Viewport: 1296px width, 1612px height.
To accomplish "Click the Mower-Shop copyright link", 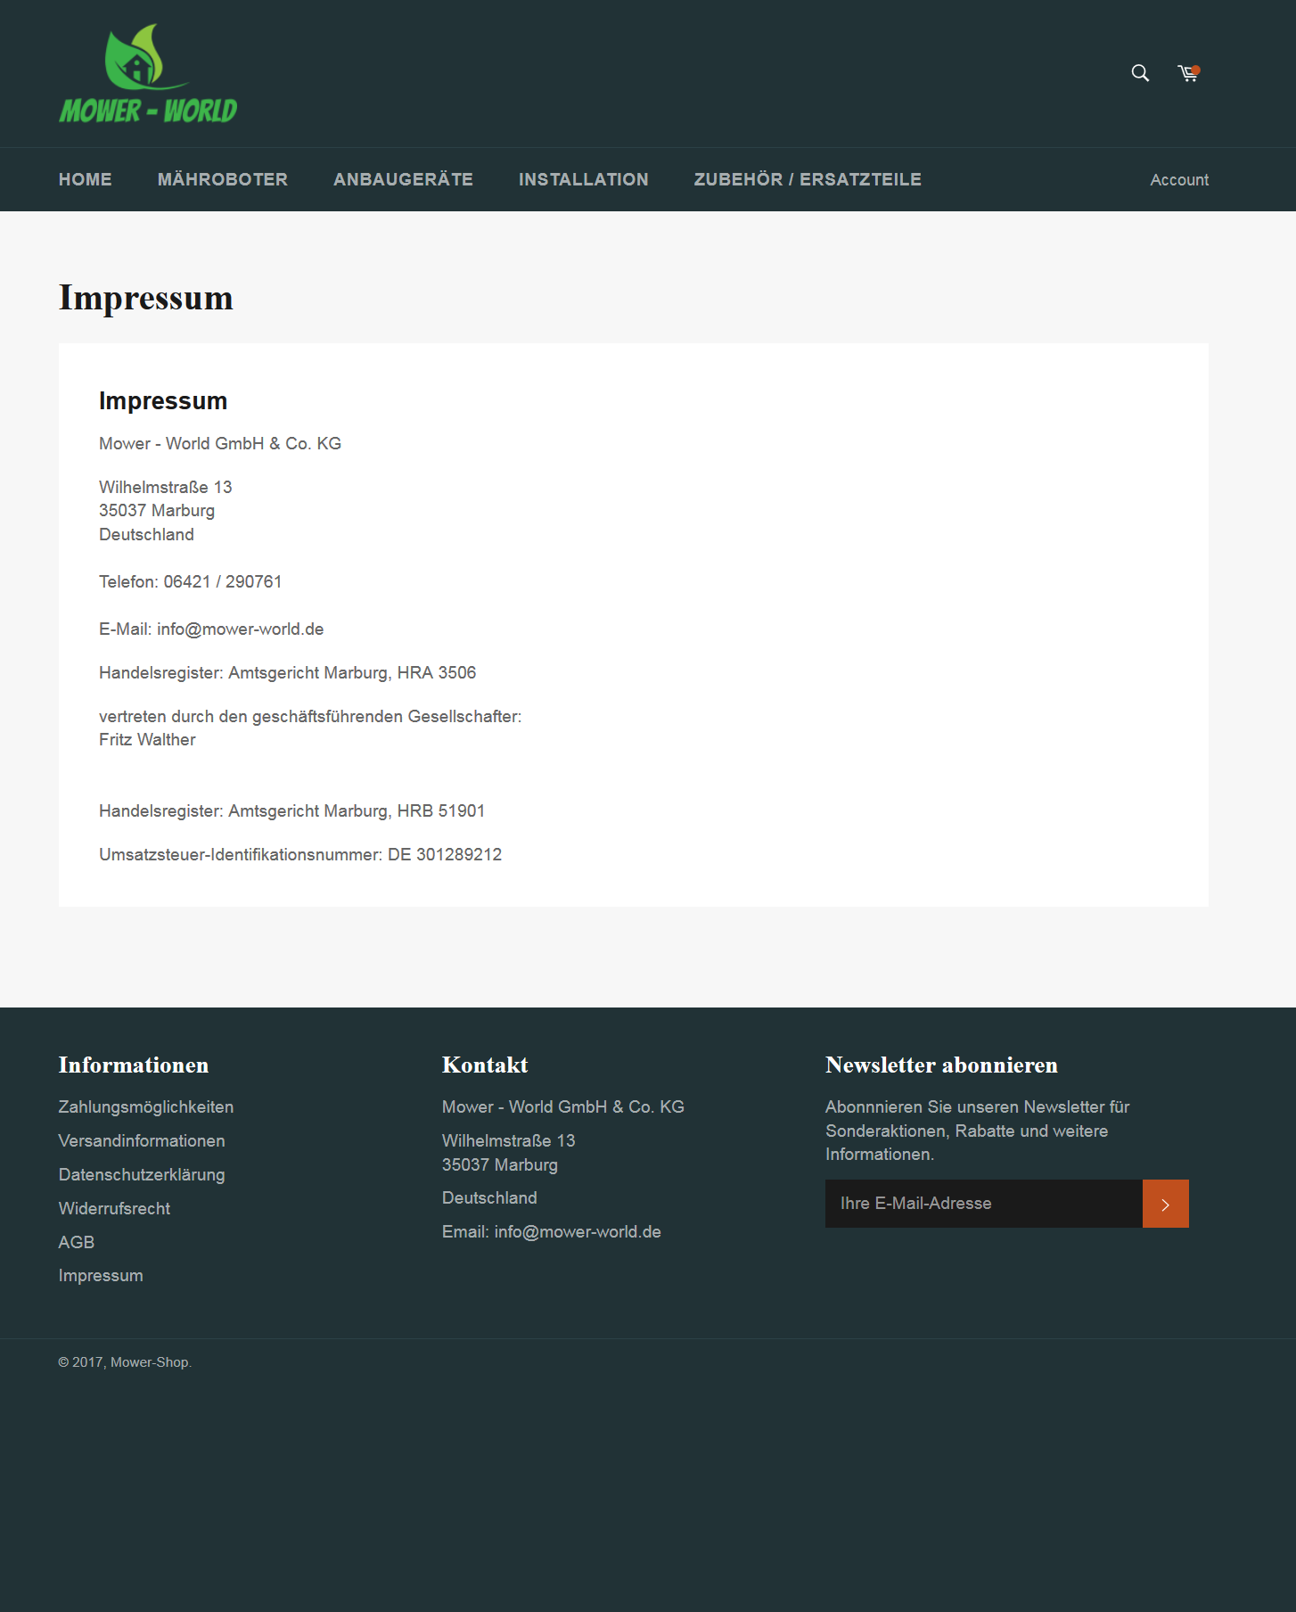I will [150, 1362].
